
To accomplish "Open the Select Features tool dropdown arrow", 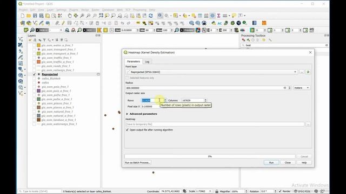I will point(180,16).
